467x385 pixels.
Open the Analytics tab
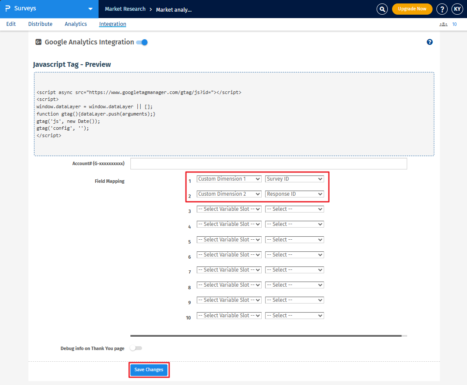click(76, 24)
